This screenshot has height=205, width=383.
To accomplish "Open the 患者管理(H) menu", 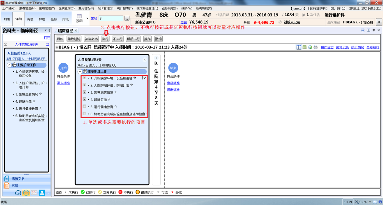I will click(27, 9).
